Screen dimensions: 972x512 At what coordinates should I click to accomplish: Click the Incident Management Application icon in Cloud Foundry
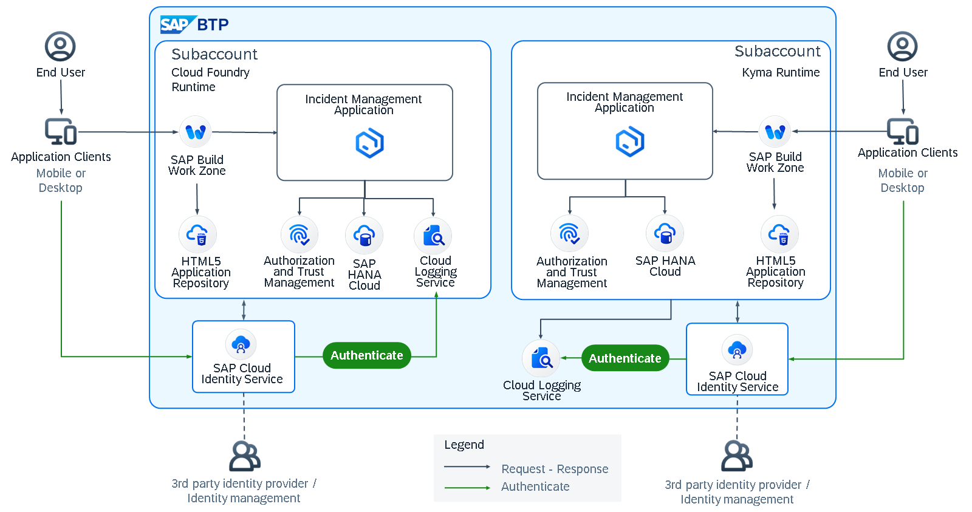(369, 143)
